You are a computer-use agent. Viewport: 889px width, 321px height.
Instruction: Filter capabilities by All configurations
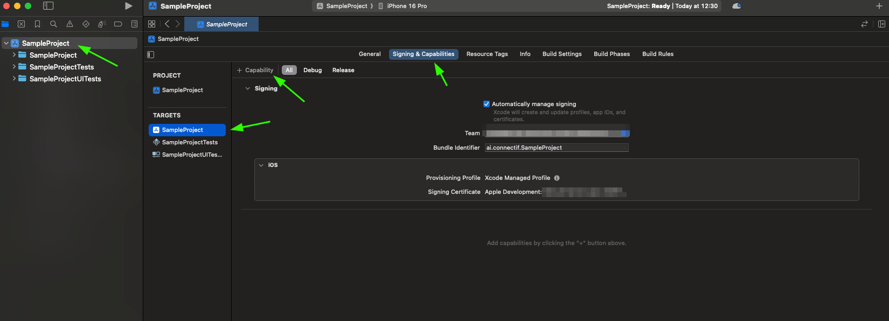[289, 70]
